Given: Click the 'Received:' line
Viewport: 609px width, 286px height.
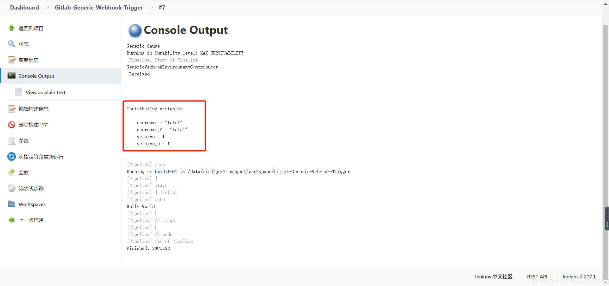Looking at the screenshot, I should [141, 74].
